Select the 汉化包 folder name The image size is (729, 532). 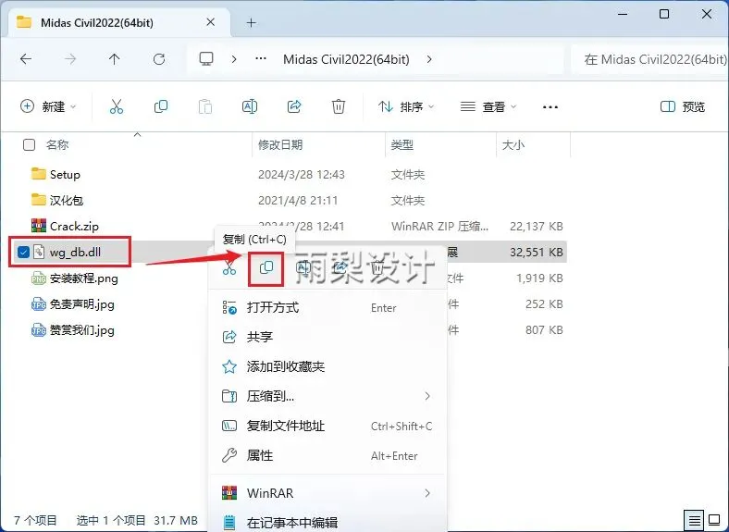click(x=67, y=201)
